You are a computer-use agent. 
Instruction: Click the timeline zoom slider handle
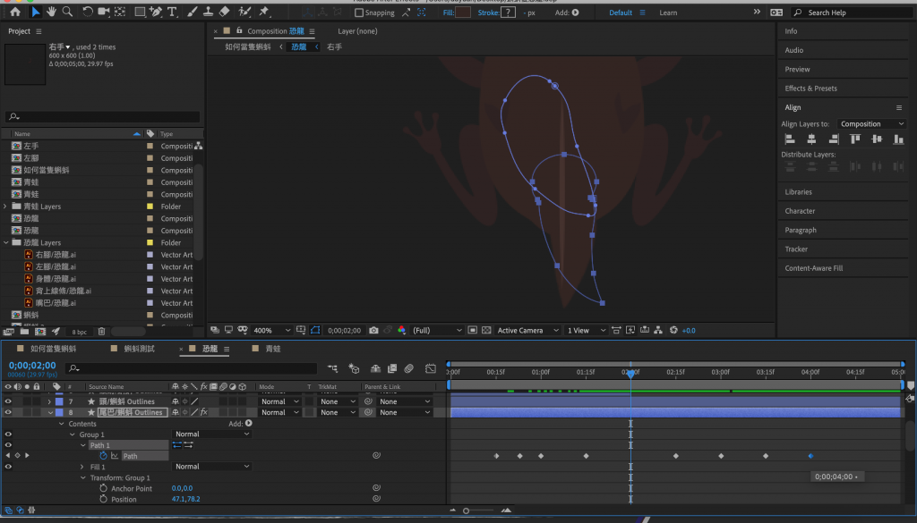(x=466, y=510)
